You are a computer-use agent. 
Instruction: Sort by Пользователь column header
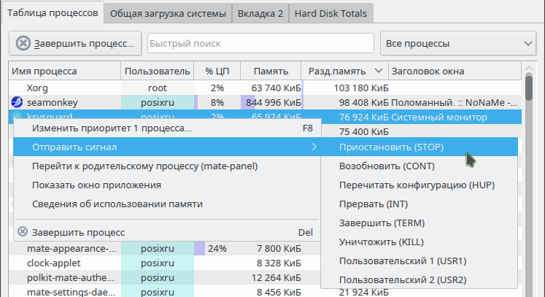tap(157, 71)
